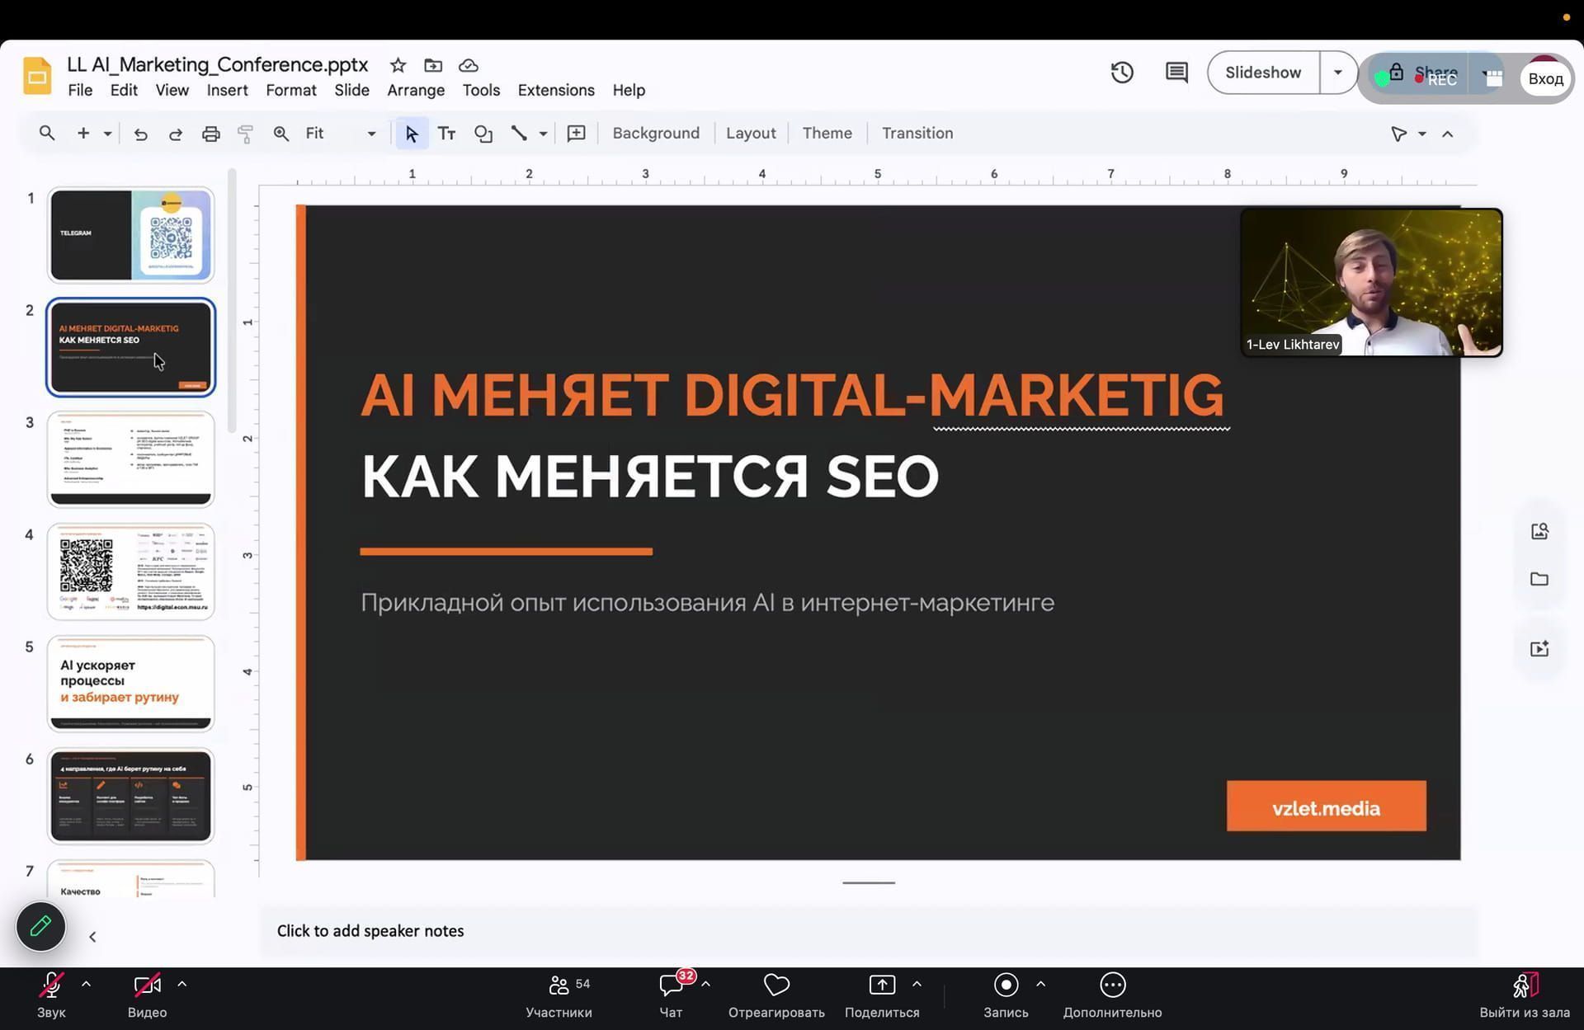This screenshot has height=1030, width=1584.
Task: Click the undo arrow icon
Action: [140, 134]
